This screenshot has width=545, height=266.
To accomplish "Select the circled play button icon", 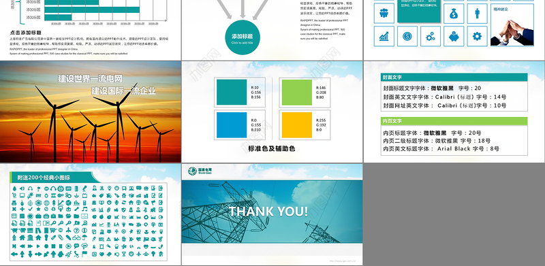I will click(69, 246).
